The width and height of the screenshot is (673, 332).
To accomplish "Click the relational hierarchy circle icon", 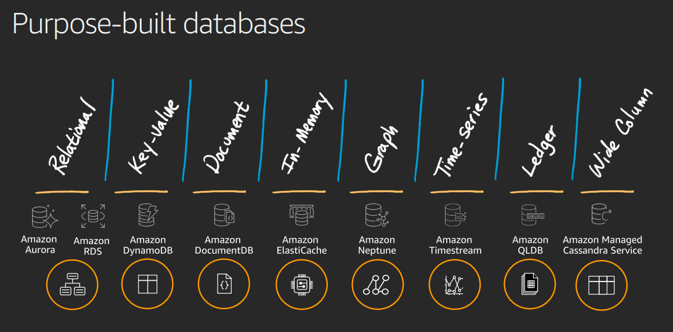I will click(x=72, y=285).
